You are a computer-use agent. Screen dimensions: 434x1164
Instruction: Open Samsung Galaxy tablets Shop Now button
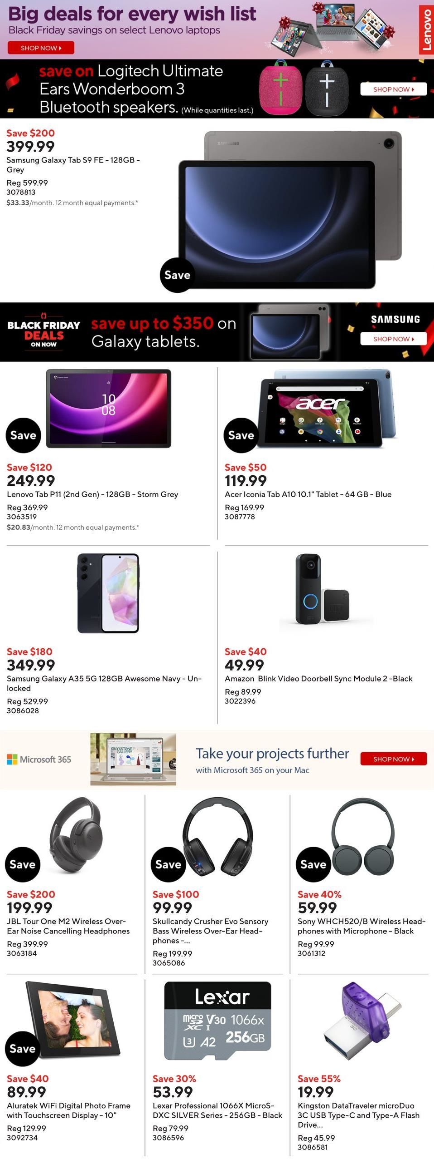[393, 339]
